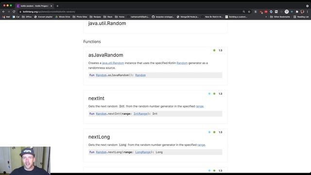This screenshot has height=175, width=311.
Task: Open the Slack bookmarks folder
Action: 108,17
